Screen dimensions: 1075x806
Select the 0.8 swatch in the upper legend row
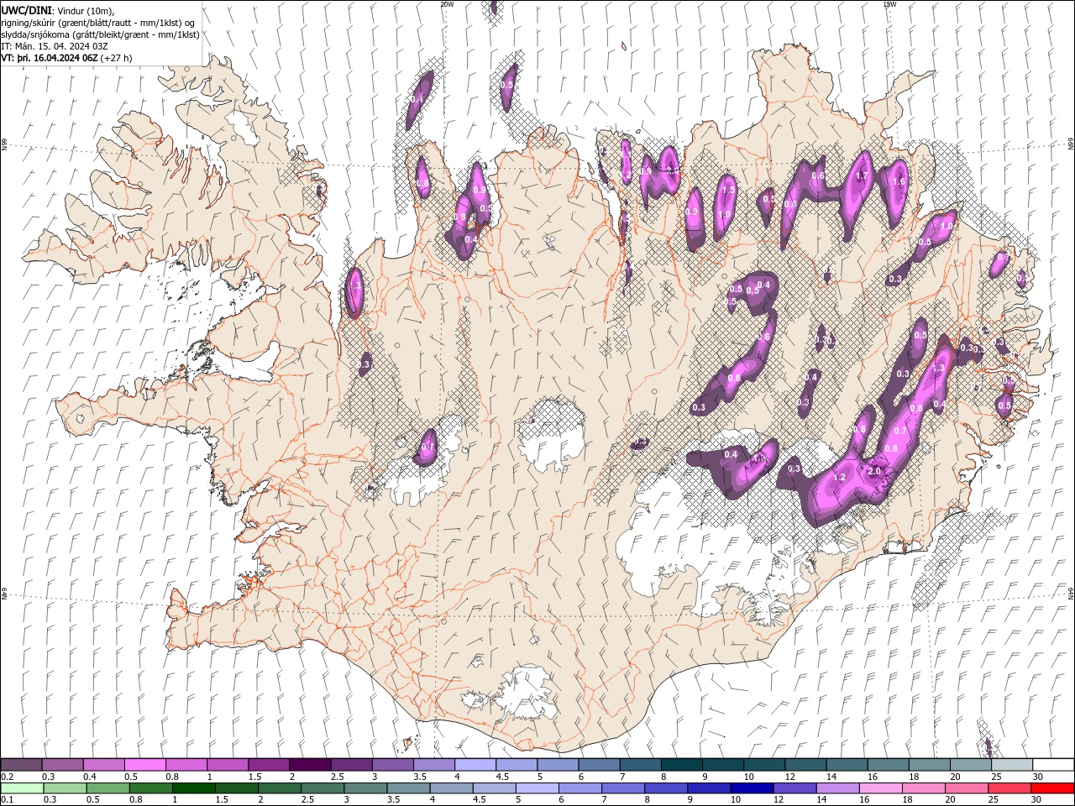[x=186, y=765]
